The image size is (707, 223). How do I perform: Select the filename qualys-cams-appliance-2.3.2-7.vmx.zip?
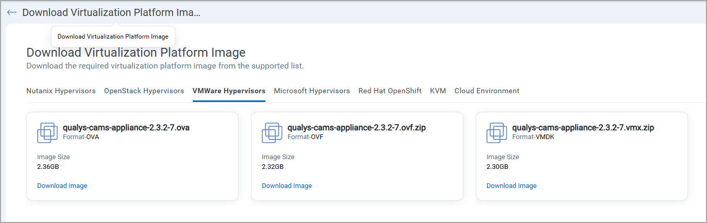coord(583,128)
